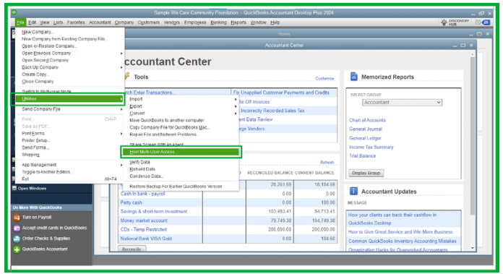Open the Accountant menu
This screenshot has width=503, height=274.
click(100, 22)
